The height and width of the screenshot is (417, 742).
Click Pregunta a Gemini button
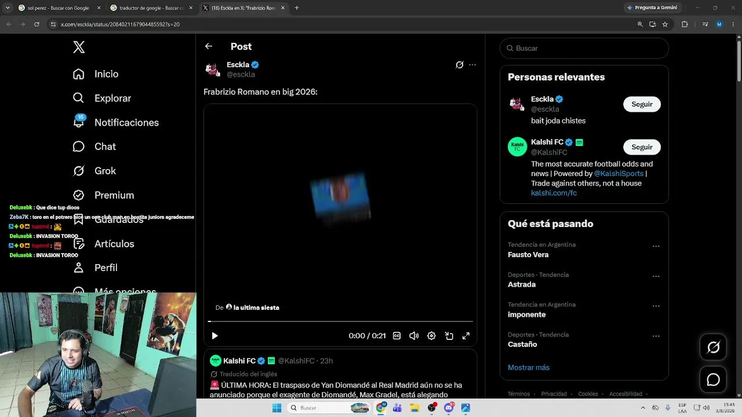tap(652, 8)
